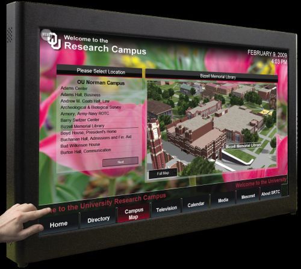The width and height of the screenshot is (301, 269).
Task: Select Bizzell Memorial Library list entry
Action: pos(82,126)
